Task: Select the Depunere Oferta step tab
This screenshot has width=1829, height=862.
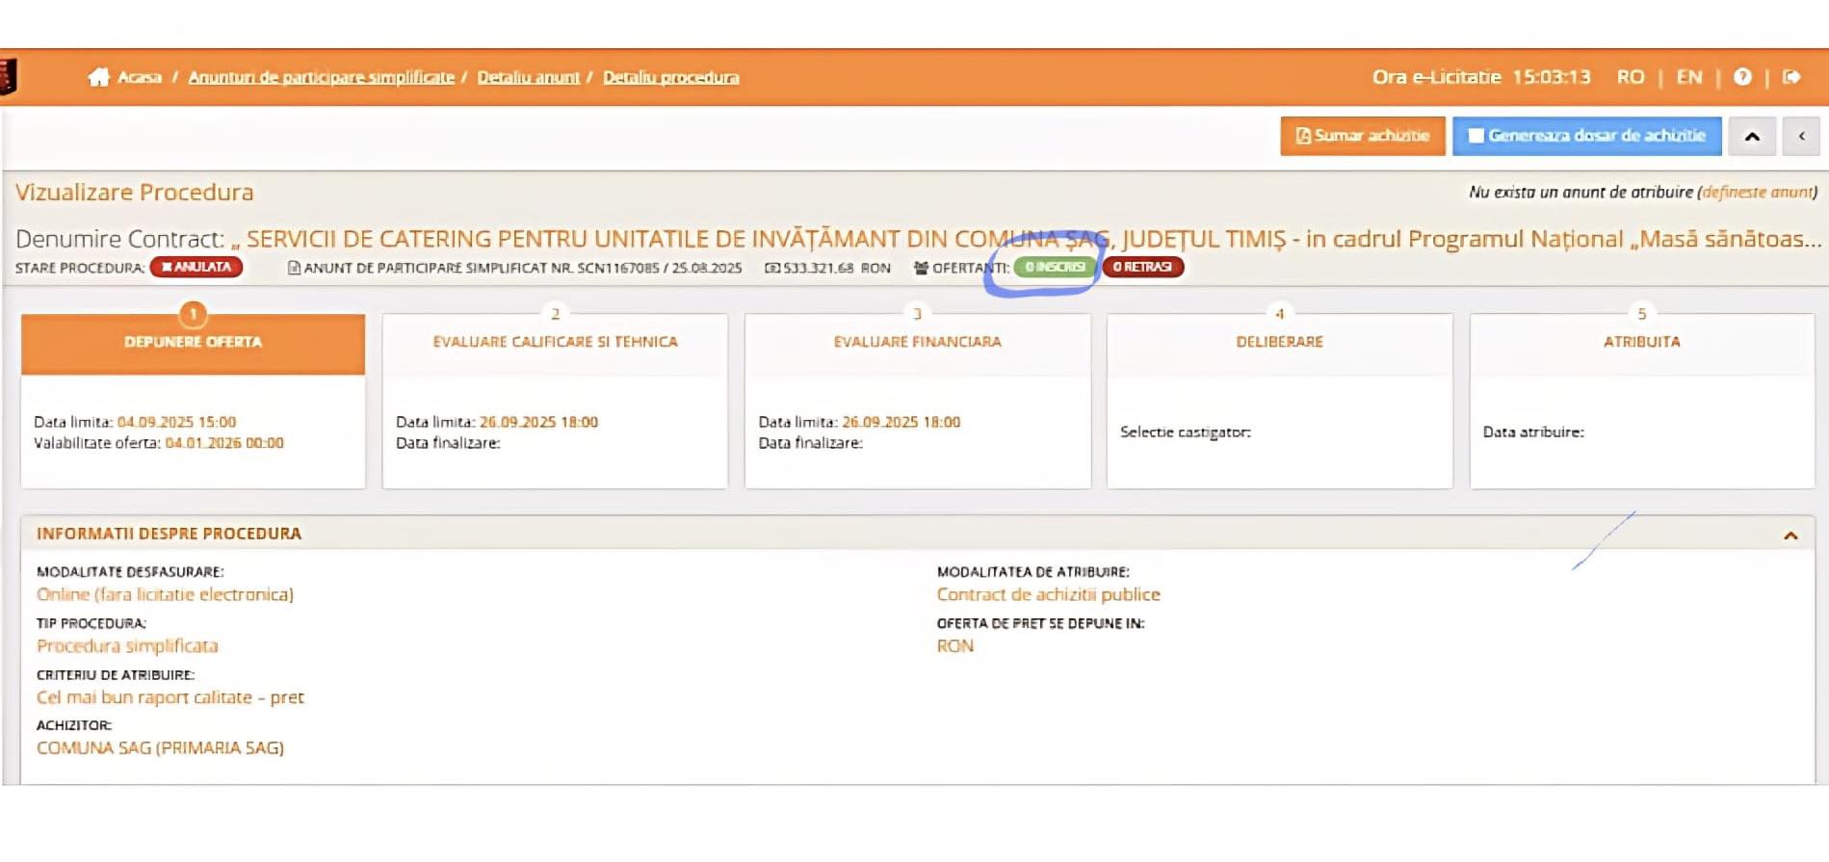Action: 193,343
